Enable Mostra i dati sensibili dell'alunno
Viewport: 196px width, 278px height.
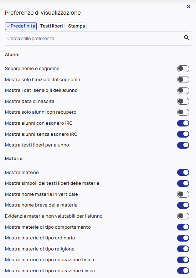[x=183, y=90]
